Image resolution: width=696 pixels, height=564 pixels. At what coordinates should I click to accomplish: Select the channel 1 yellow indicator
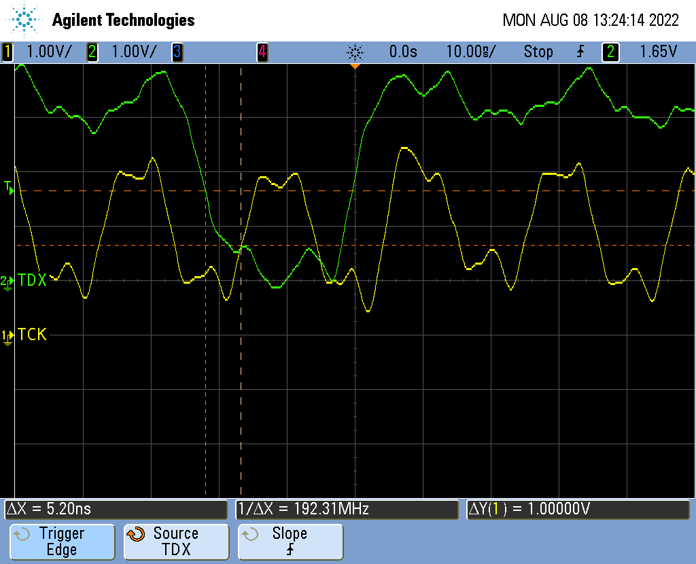click(x=8, y=52)
